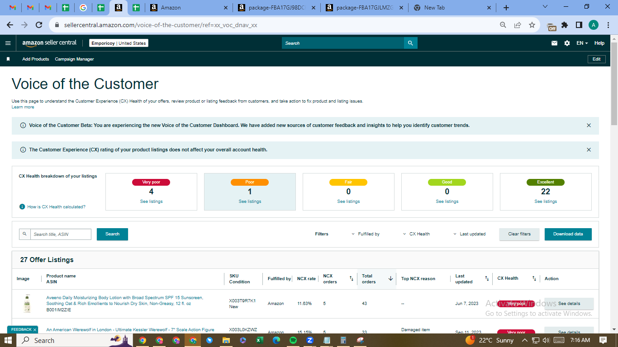Open a new browser tab with plus icon

pyautogui.click(x=506, y=8)
